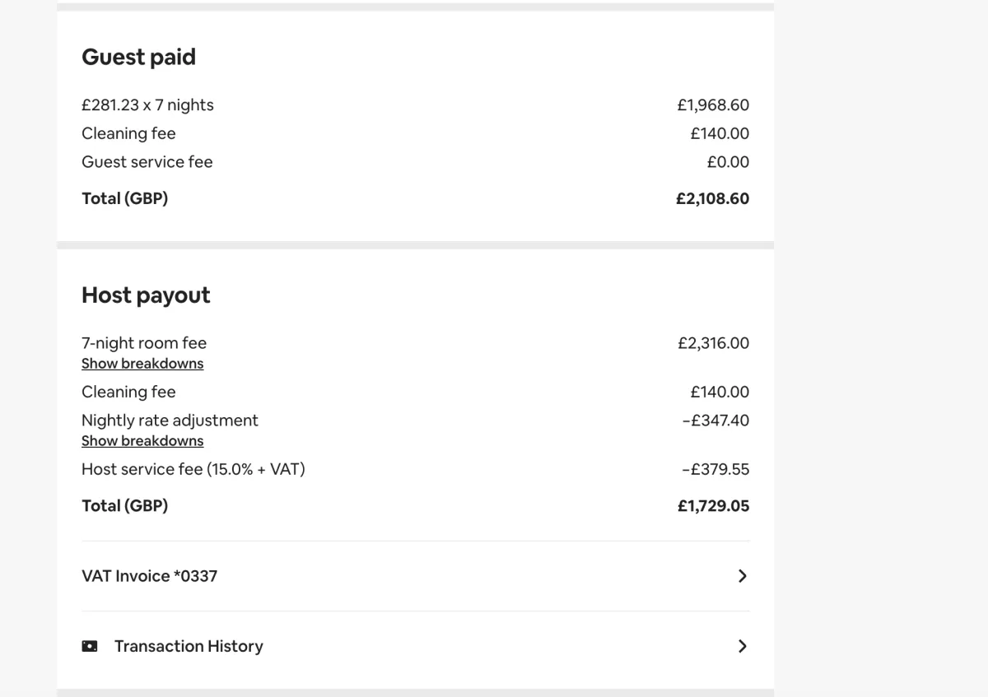Click the Nightly rate adjustment label
Screen dimensions: 988x697
(170, 421)
